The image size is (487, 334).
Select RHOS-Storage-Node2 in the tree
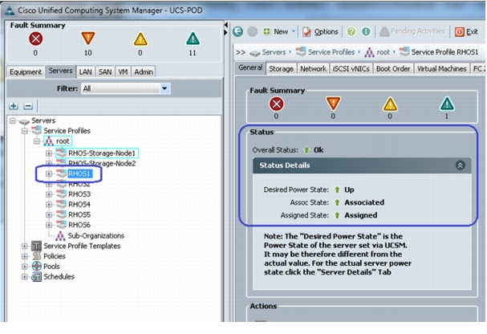[102, 164]
